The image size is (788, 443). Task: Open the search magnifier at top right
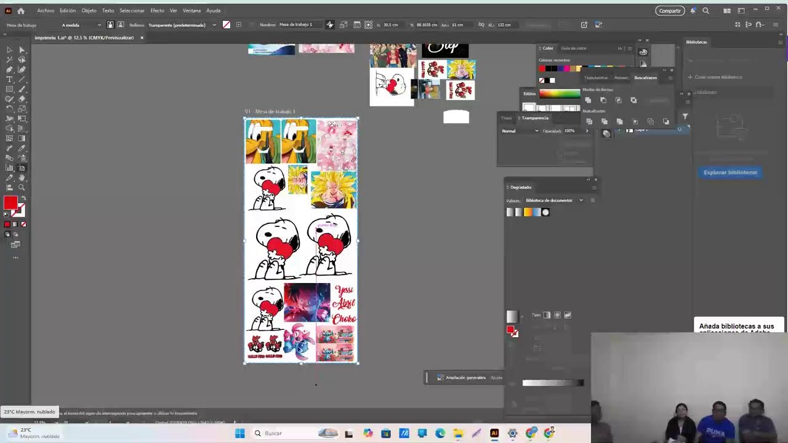coord(706,10)
